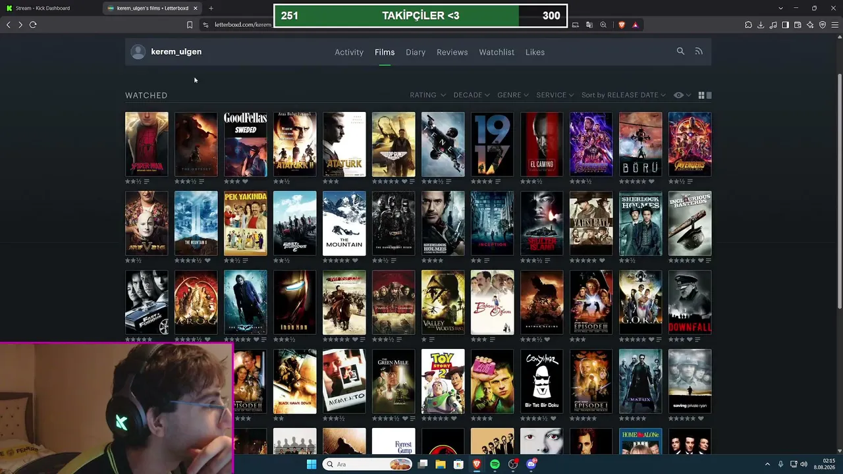Expand the DECADE filter dropdown
843x474 pixels.
tap(472, 95)
